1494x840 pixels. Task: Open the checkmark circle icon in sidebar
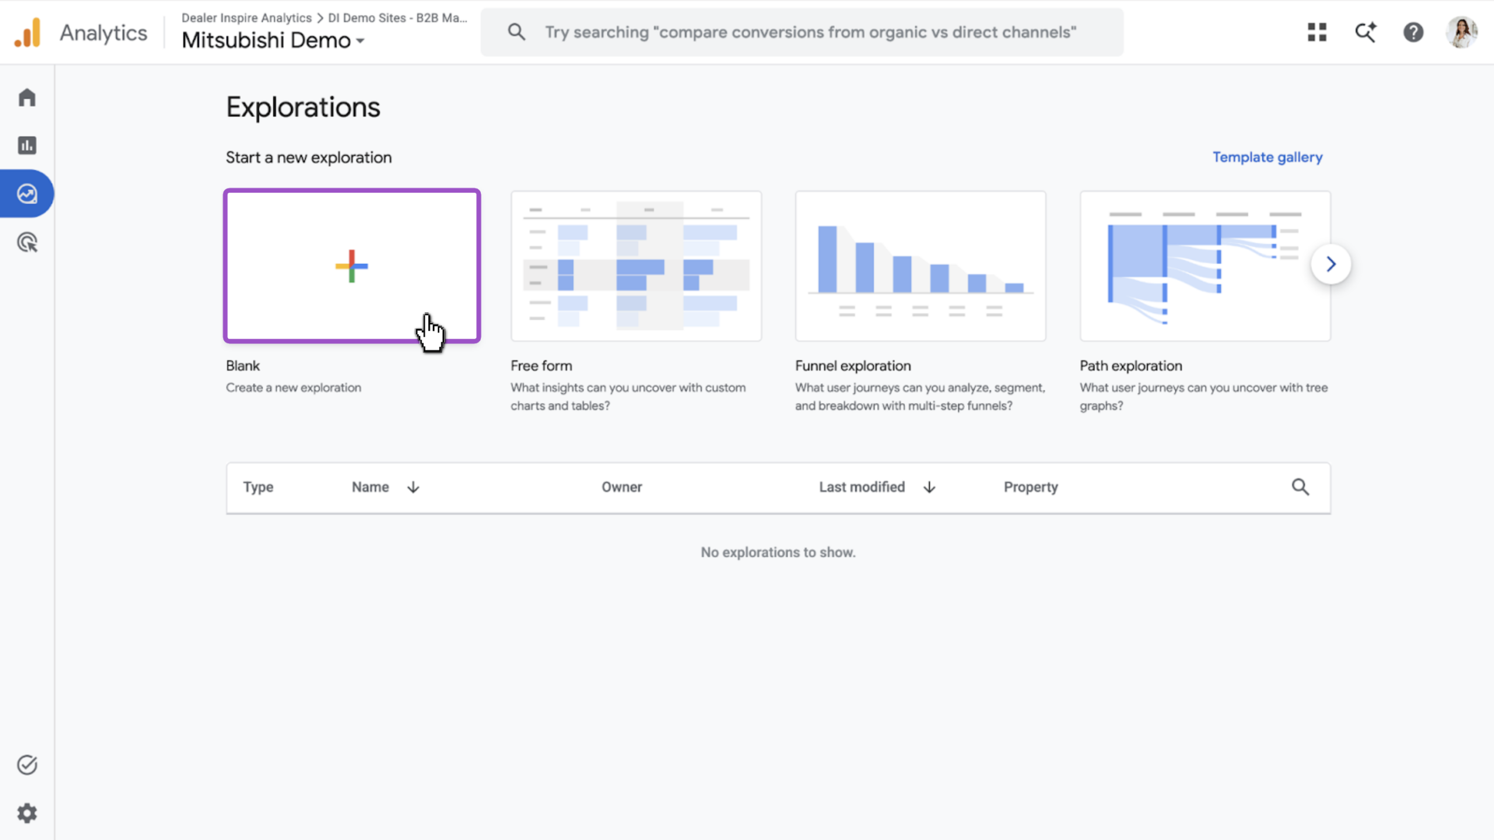[x=27, y=765]
